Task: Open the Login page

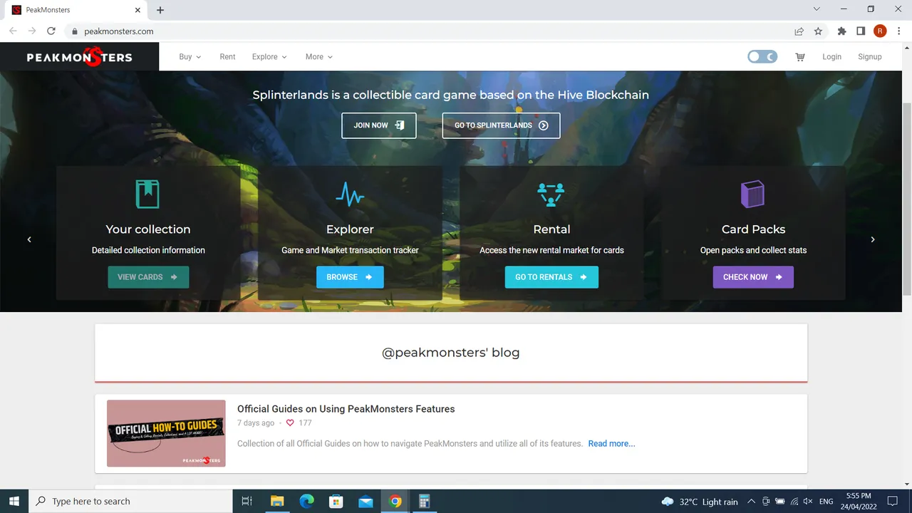Action: coord(831,57)
